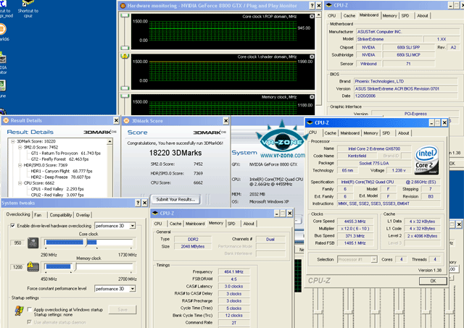
Task: Click the Rated FSB value 1485.1 MHz
Action: click(355, 243)
